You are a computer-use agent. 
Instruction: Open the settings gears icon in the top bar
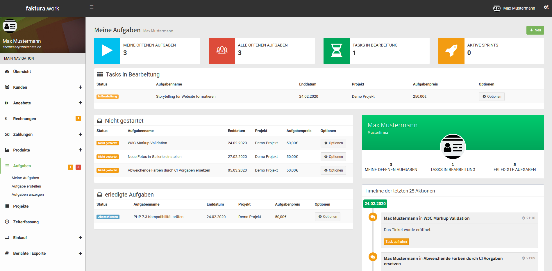[546, 7]
